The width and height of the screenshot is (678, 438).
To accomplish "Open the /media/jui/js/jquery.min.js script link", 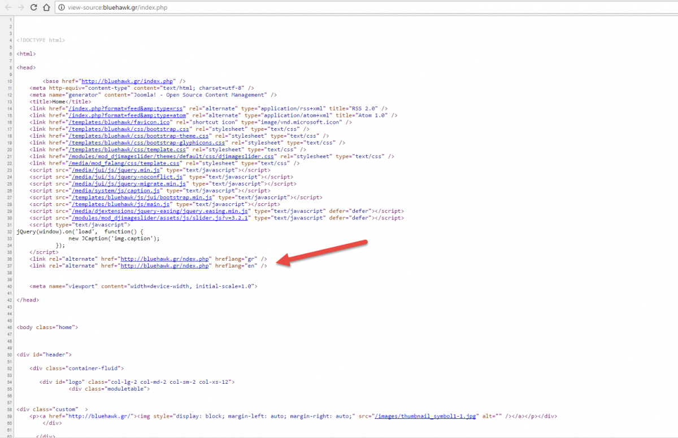I will click(116, 169).
